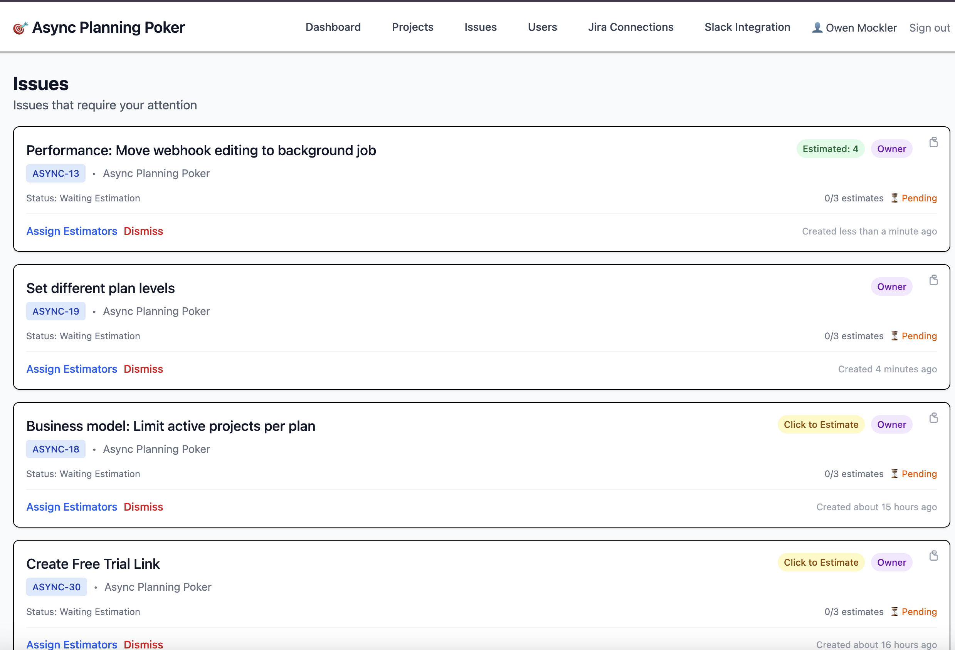Dismiss the Set different plan levels issue
Viewport: 955px width, 650px height.
pos(143,369)
